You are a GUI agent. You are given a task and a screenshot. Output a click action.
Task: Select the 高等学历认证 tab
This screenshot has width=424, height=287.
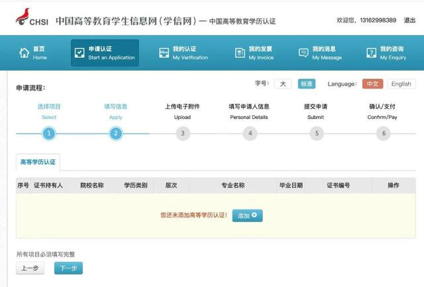click(38, 162)
